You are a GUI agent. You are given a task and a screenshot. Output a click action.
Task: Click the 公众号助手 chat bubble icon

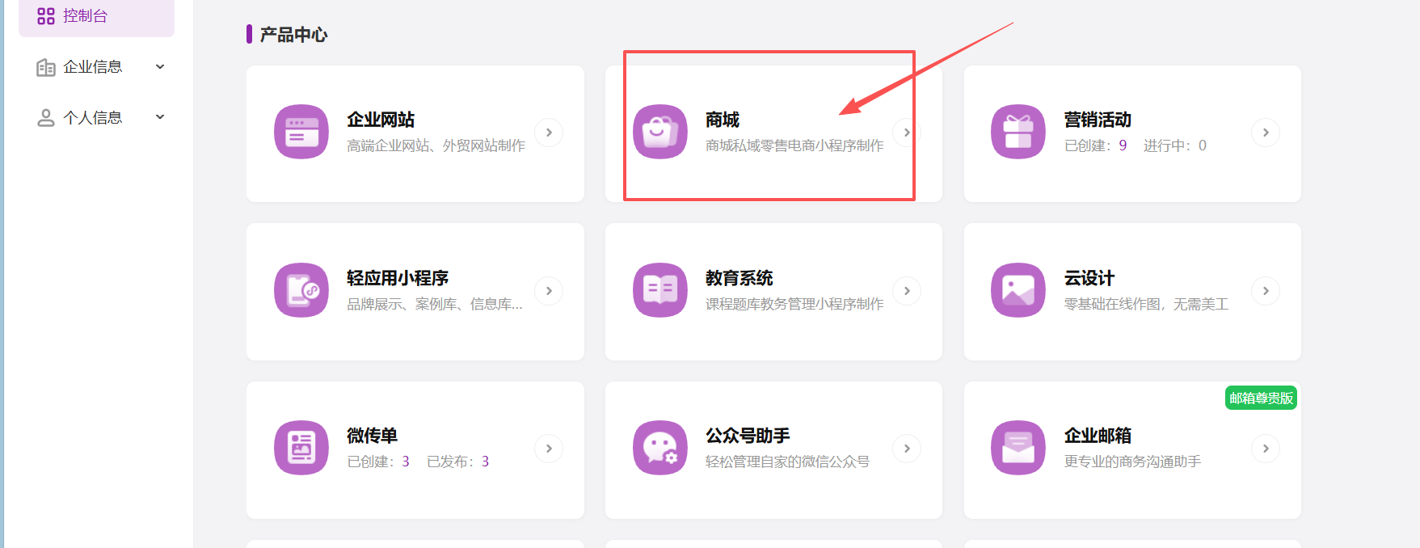click(x=660, y=448)
